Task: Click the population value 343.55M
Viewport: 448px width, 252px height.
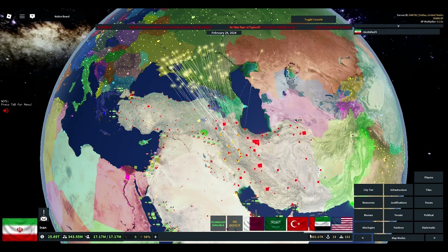Action: click(x=75, y=237)
